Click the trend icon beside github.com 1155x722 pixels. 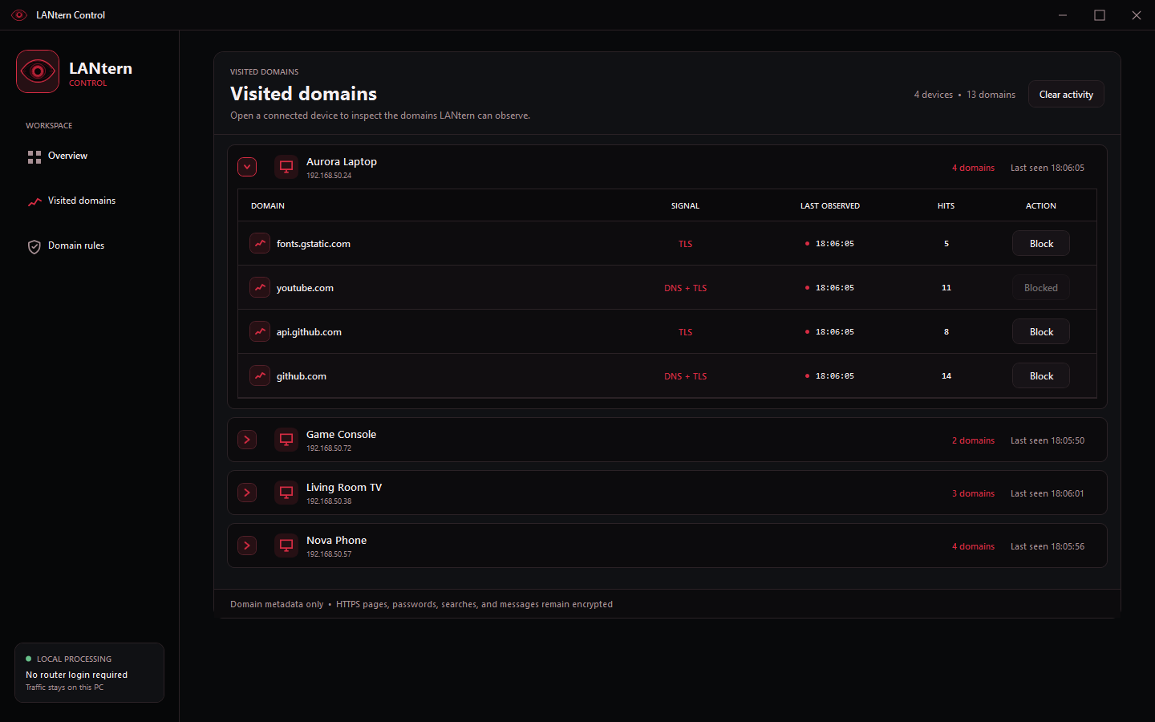click(x=260, y=375)
